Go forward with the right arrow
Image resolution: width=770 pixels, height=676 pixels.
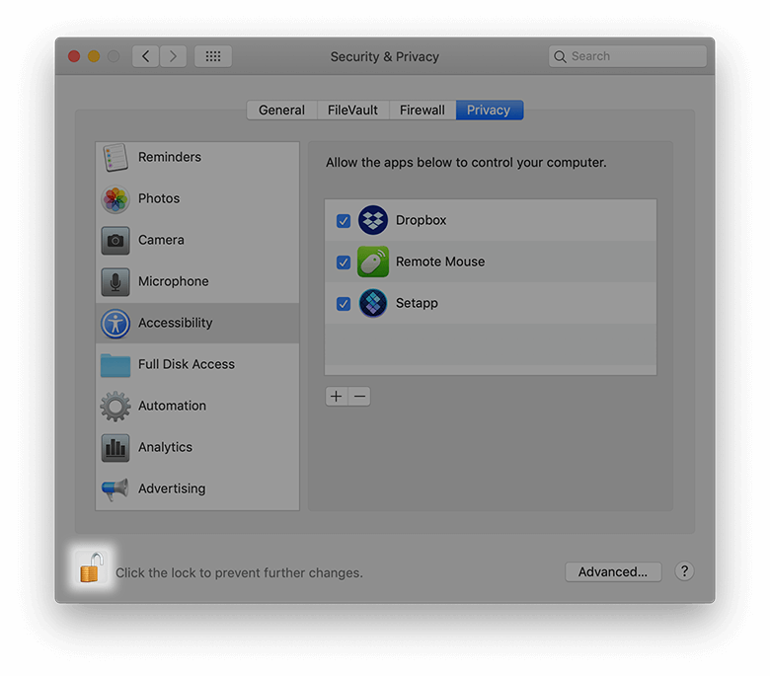pos(173,56)
